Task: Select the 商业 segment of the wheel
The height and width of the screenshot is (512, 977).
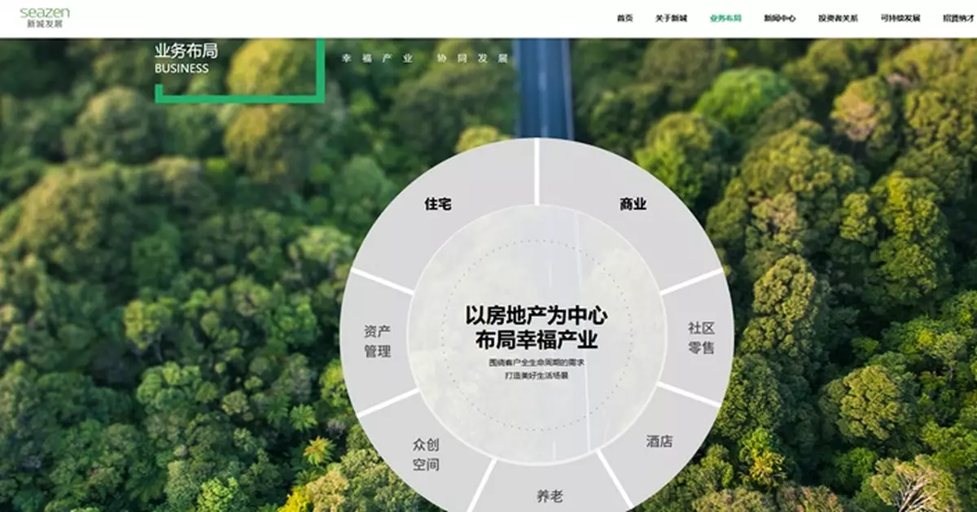Action: (633, 204)
